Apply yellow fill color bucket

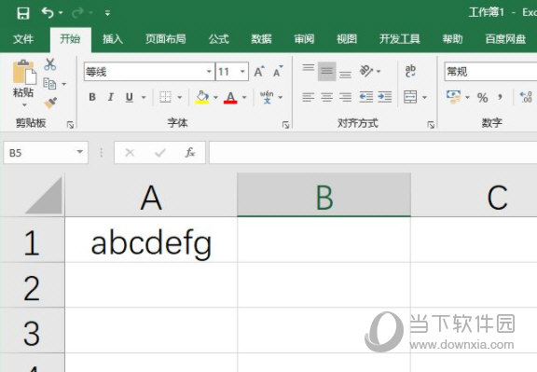[x=202, y=97]
